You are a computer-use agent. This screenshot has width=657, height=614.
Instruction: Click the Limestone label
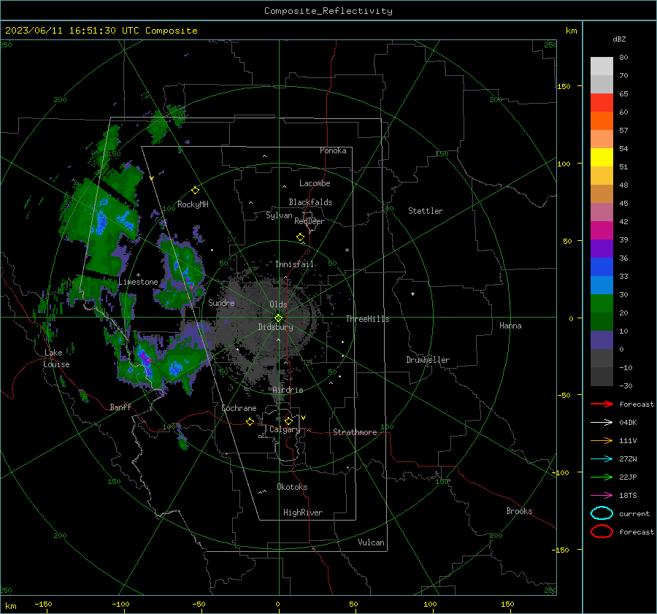click(138, 282)
